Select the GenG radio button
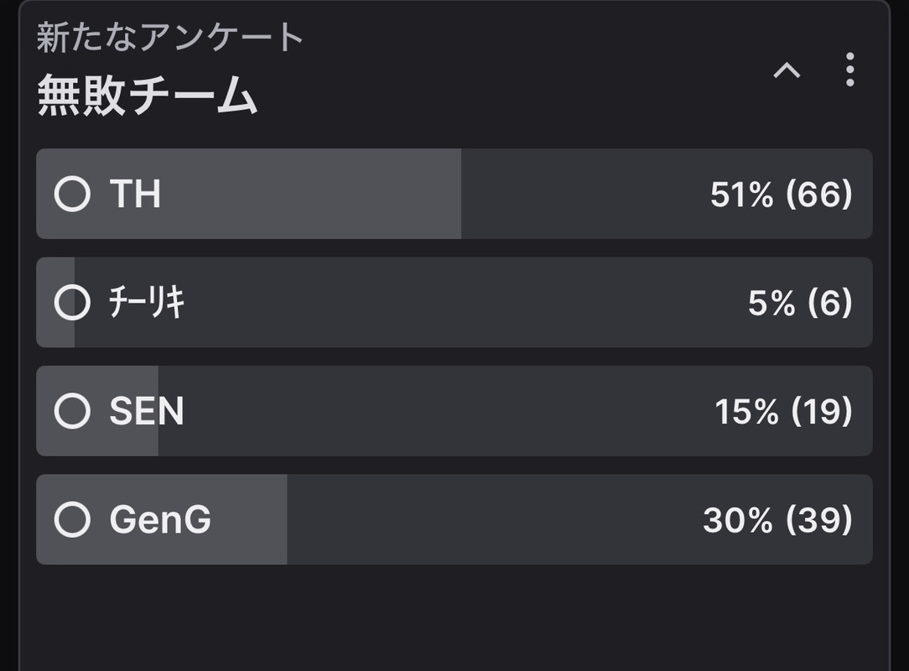This screenshot has width=909, height=671. 72,519
